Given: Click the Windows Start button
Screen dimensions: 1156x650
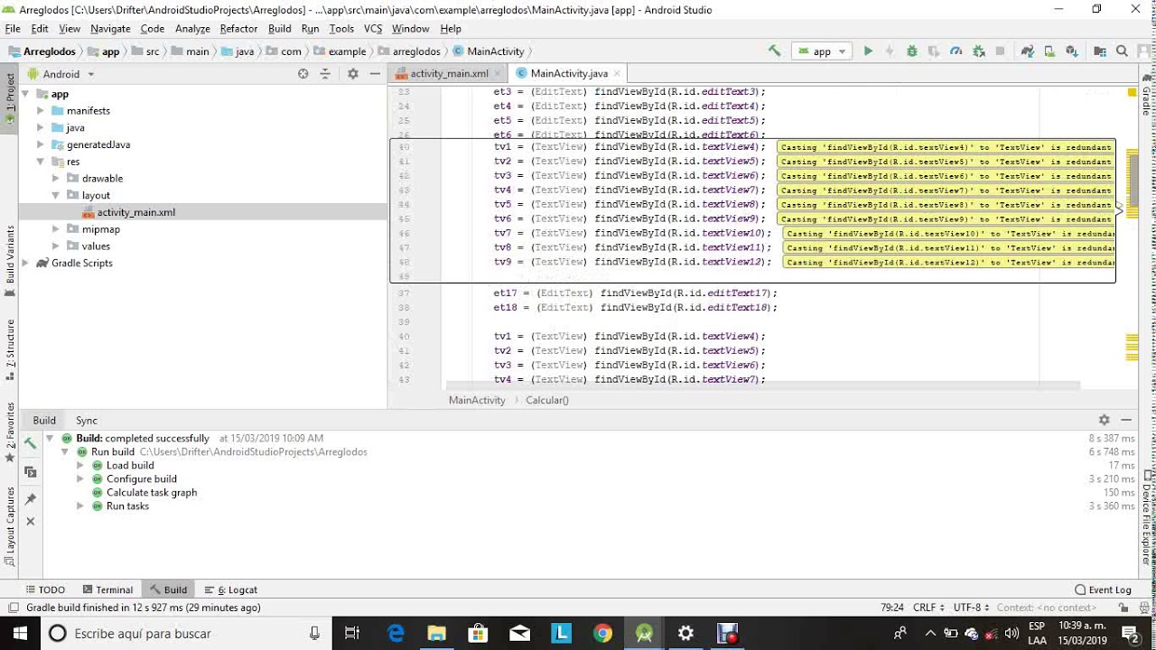Looking at the screenshot, I should (x=20, y=633).
